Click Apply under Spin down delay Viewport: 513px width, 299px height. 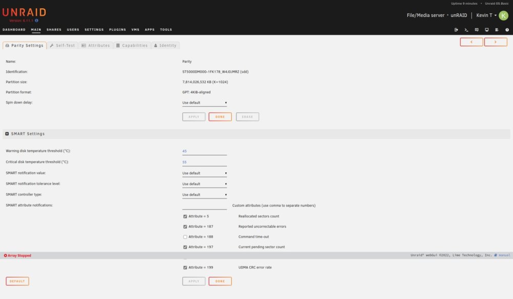coord(194,117)
